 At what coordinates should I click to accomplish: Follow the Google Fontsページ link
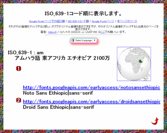point(103,21)
